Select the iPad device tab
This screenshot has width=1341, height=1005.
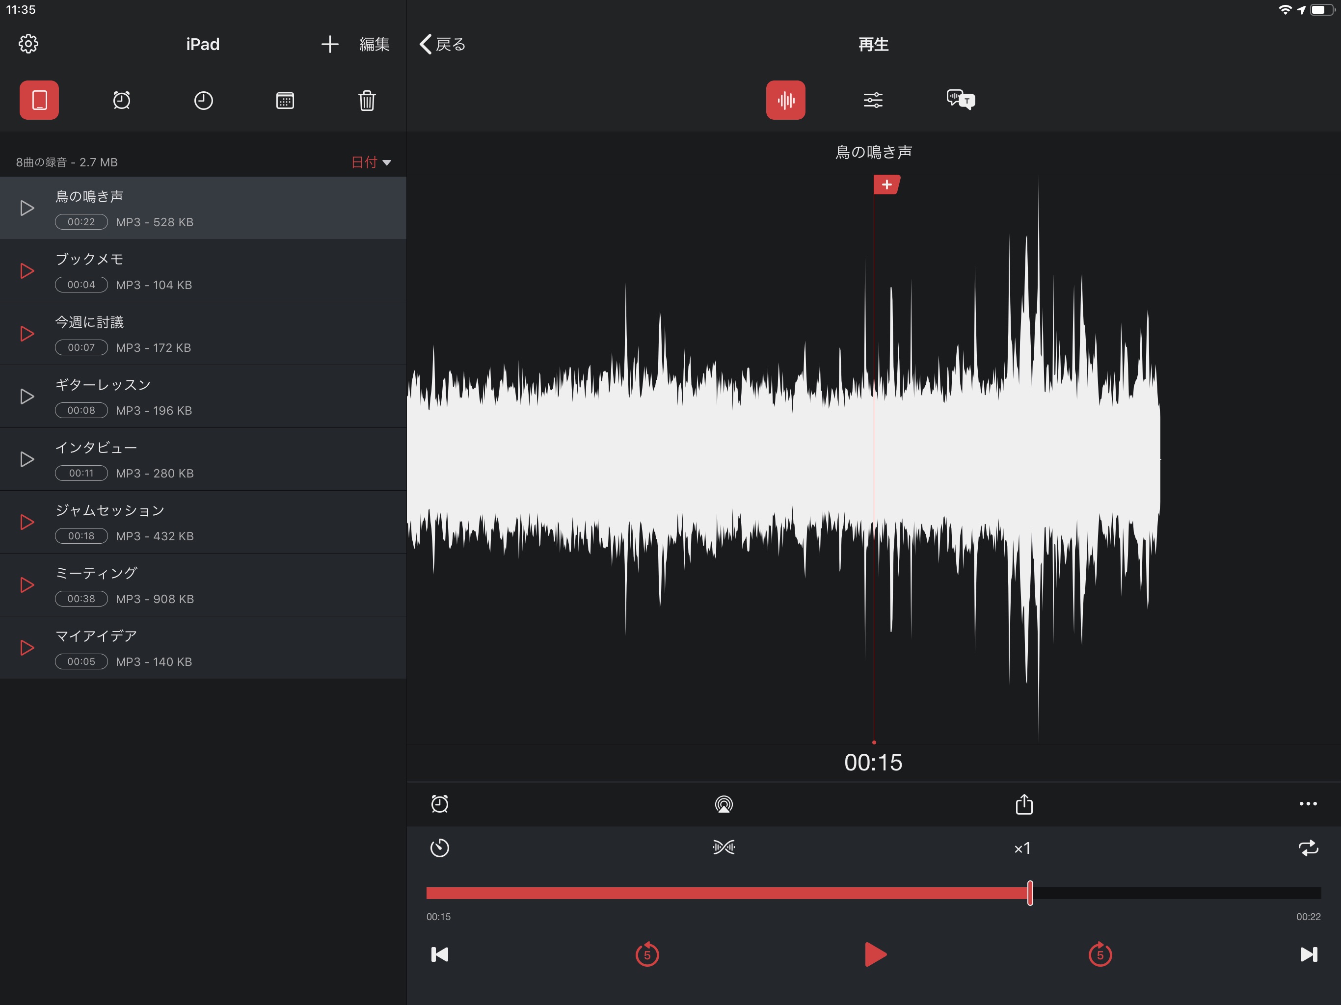tap(39, 100)
